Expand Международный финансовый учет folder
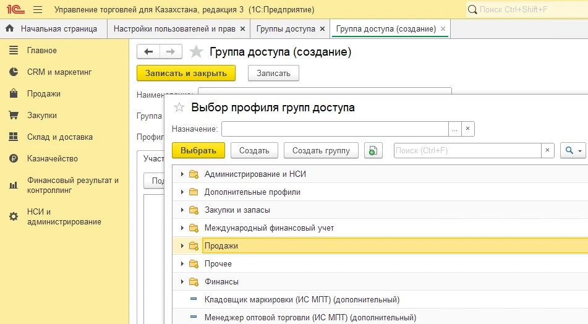588x324 pixels. tap(182, 228)
